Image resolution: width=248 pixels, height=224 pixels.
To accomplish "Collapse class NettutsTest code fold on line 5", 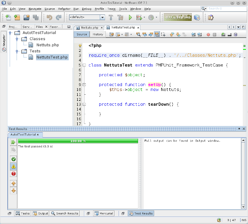I will (84, 65).
